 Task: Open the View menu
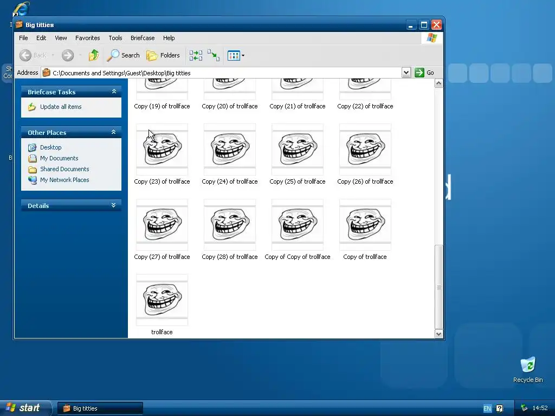[x=61, y=38]
